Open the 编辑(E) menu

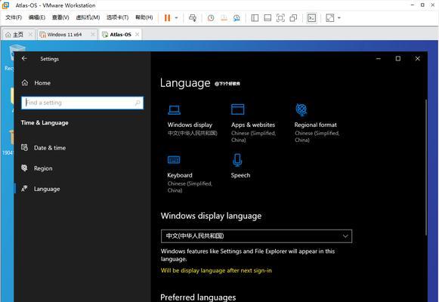(37, 17)
